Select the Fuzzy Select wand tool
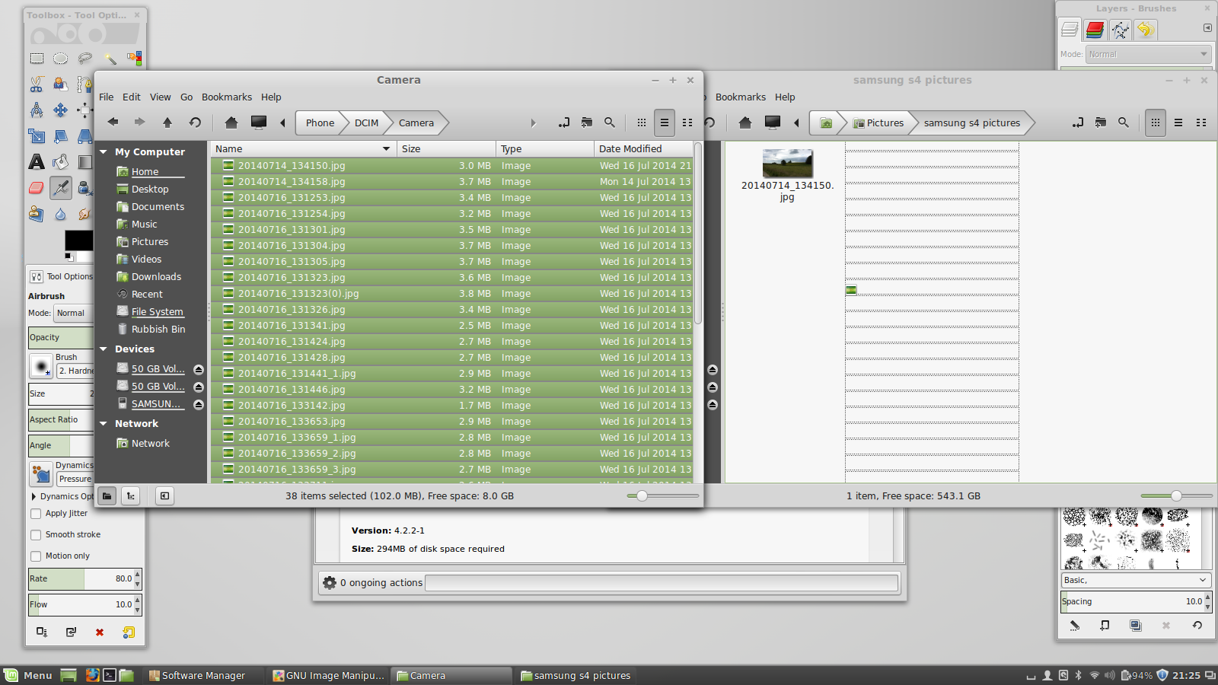 pos(110,58)
